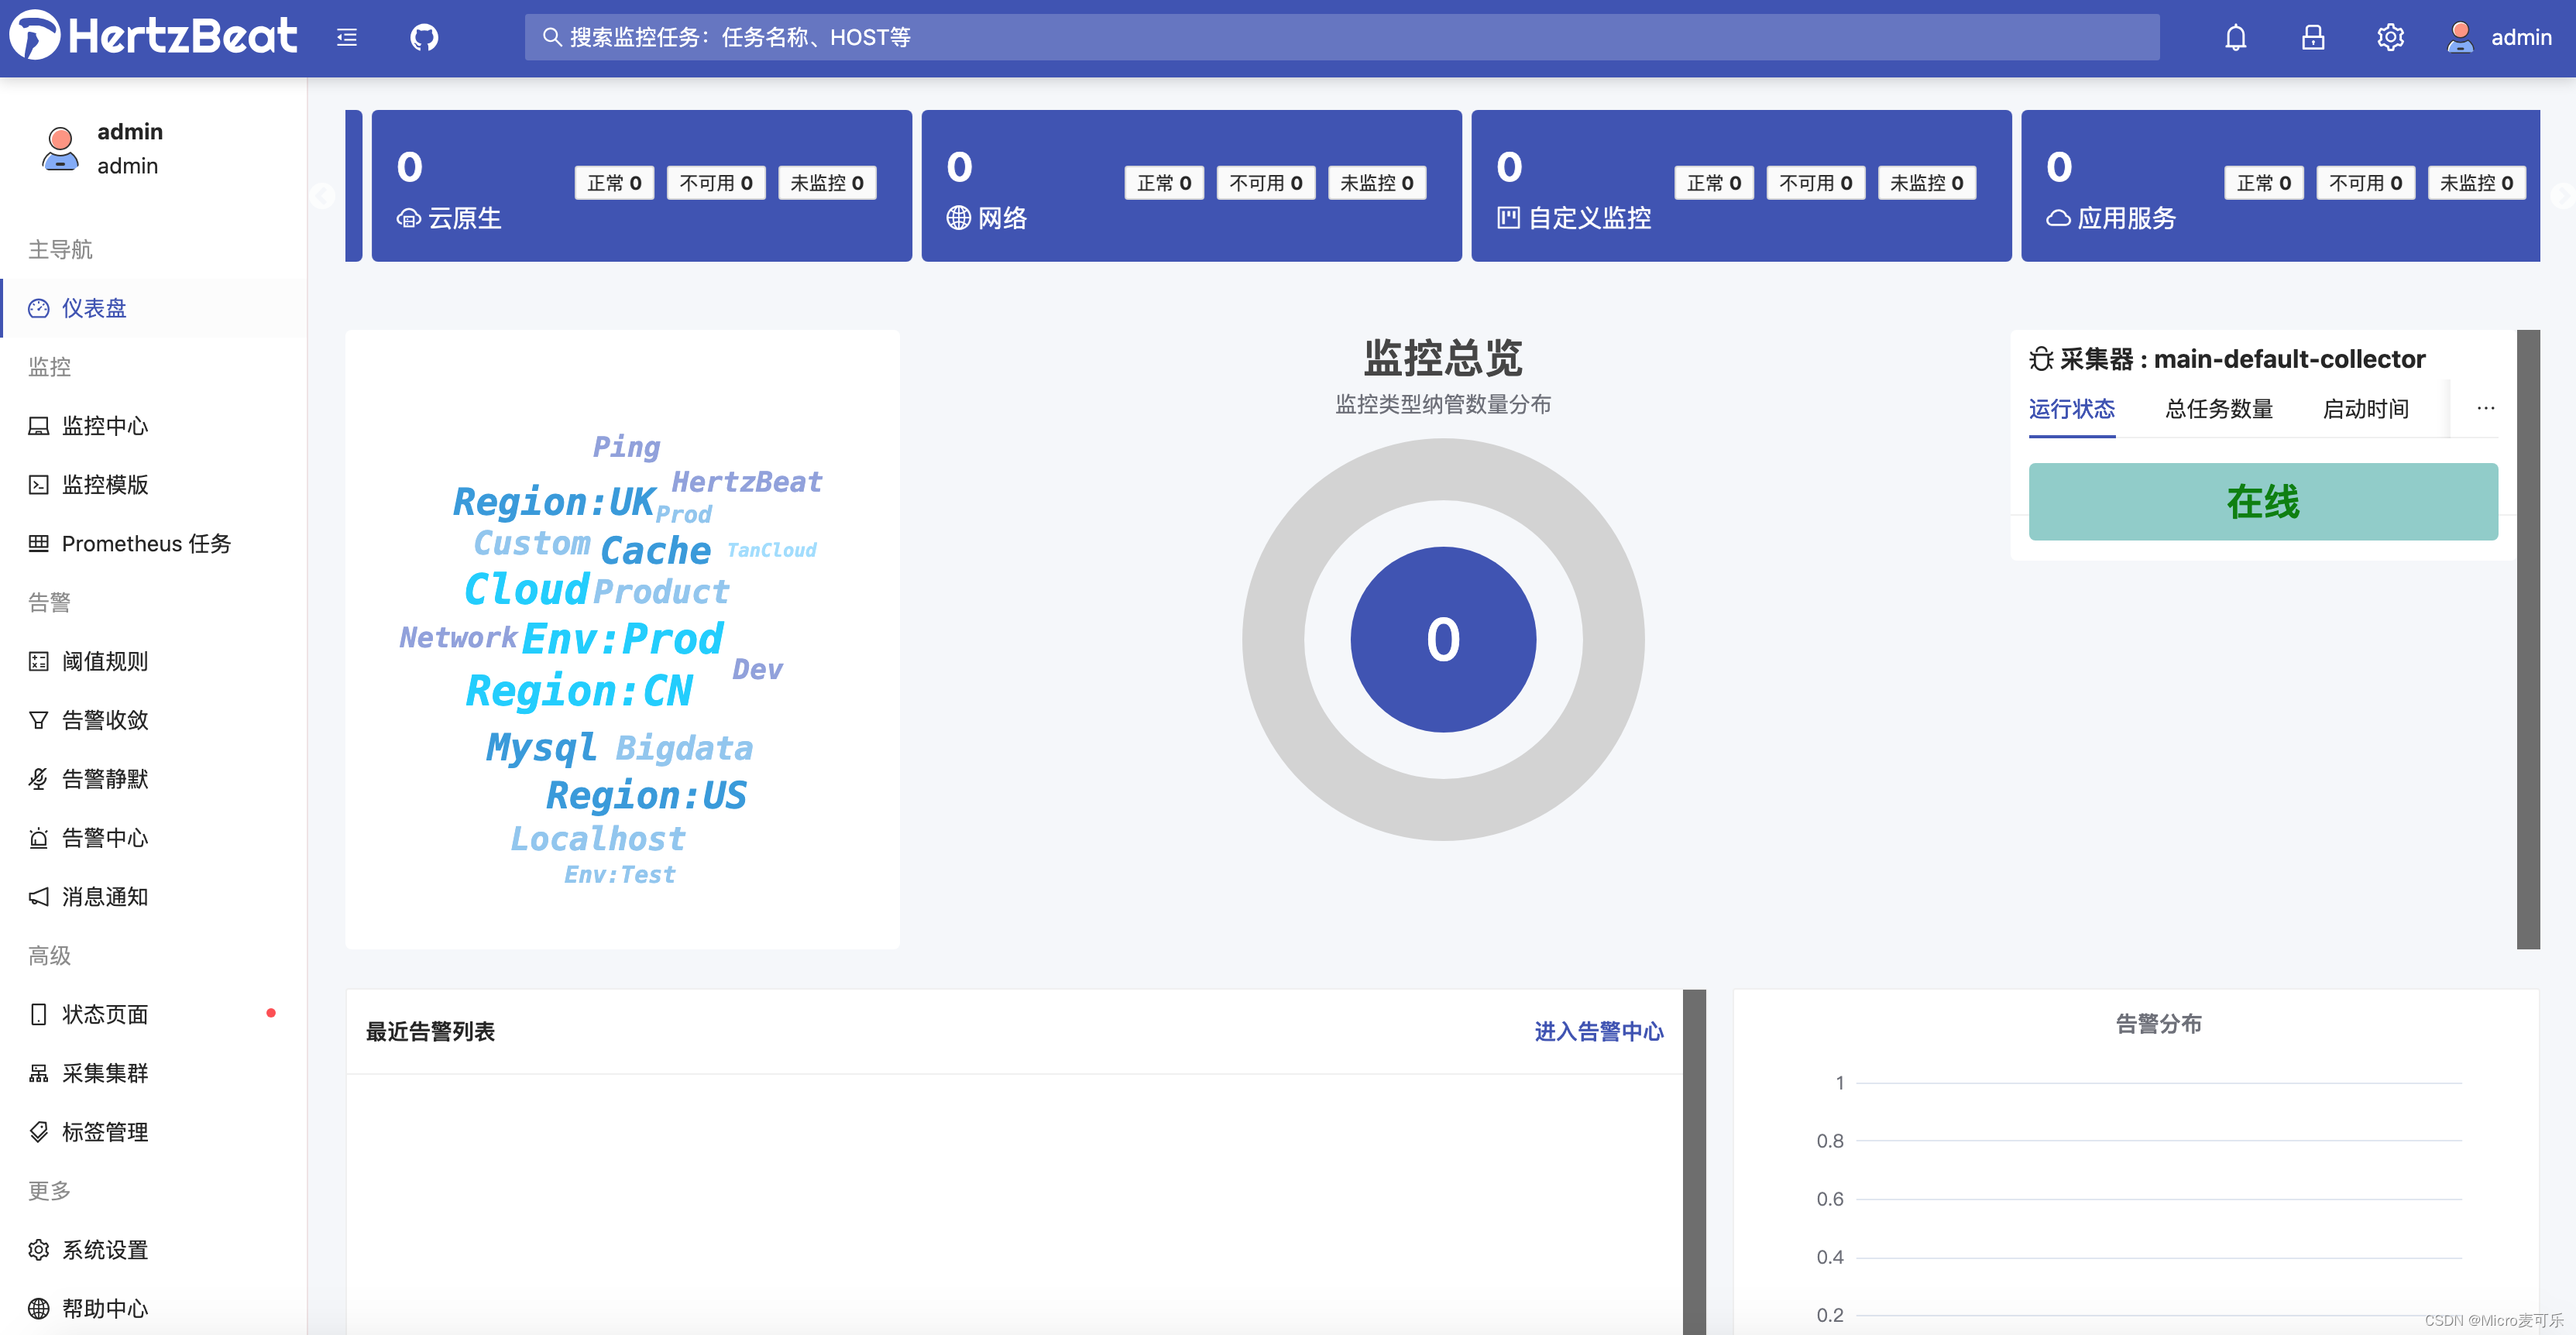Open the GitHub repository icon

pyautogui.click(x=424, y=38)
